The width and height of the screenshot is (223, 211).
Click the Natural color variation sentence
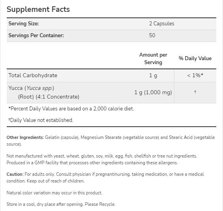tap(54, 193)
